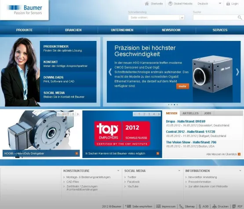Viewport: 244px width, 209px height.
Task: Click the PDF document icon
Action: click(234, 206)
